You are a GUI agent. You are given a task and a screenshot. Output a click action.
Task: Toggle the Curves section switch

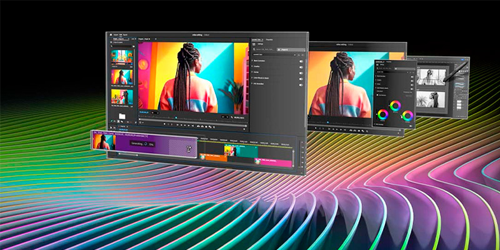coord(301,73)
